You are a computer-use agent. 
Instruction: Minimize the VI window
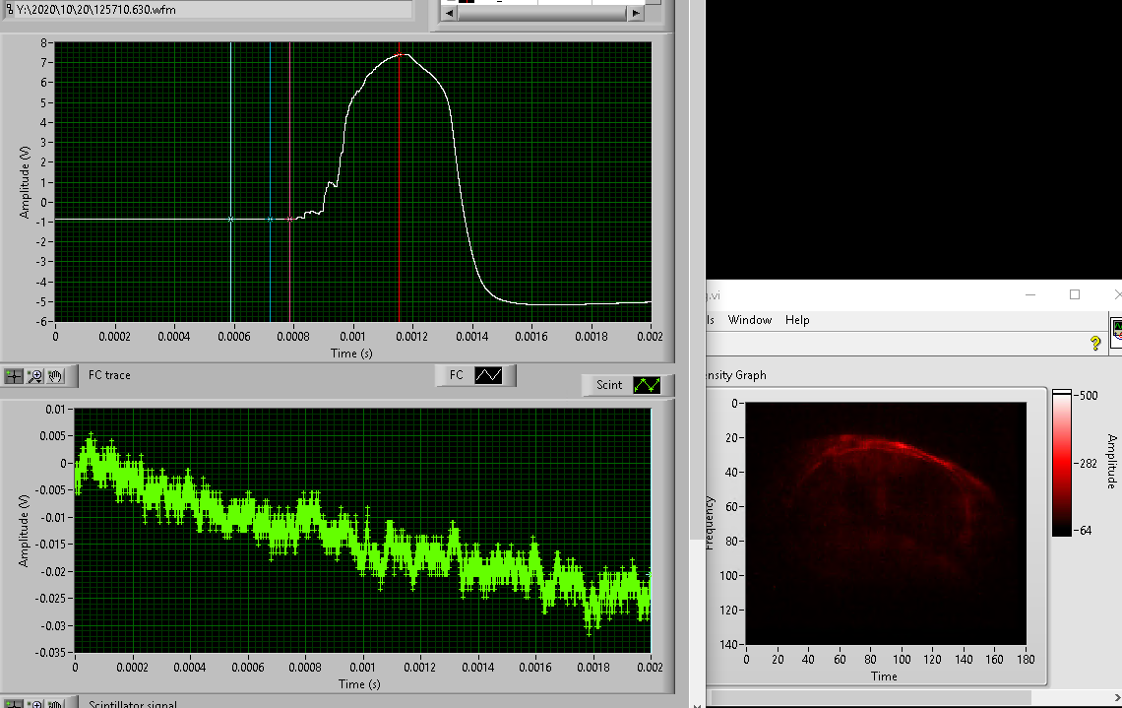tap(1030, 294)
